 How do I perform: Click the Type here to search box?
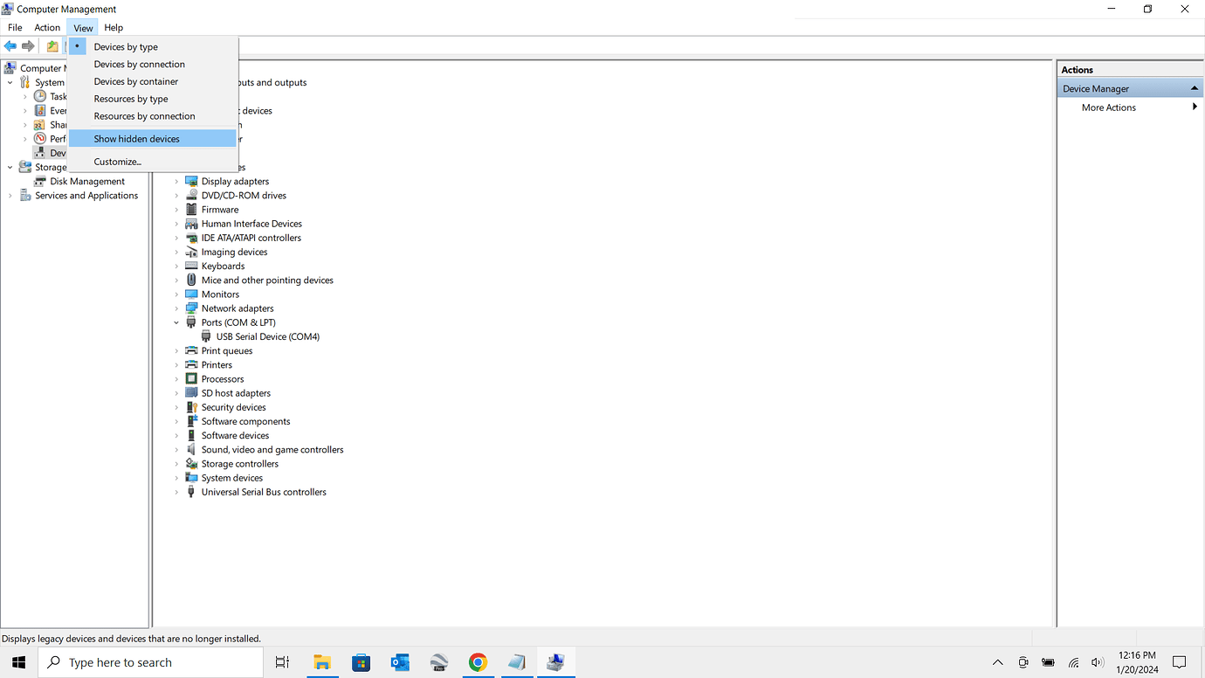150,662
